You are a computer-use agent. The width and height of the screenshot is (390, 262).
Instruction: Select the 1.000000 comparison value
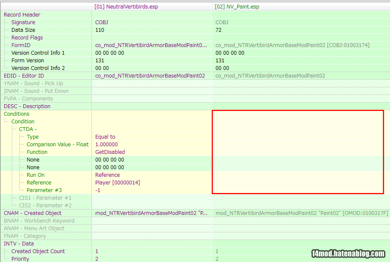tap(106, 145)
